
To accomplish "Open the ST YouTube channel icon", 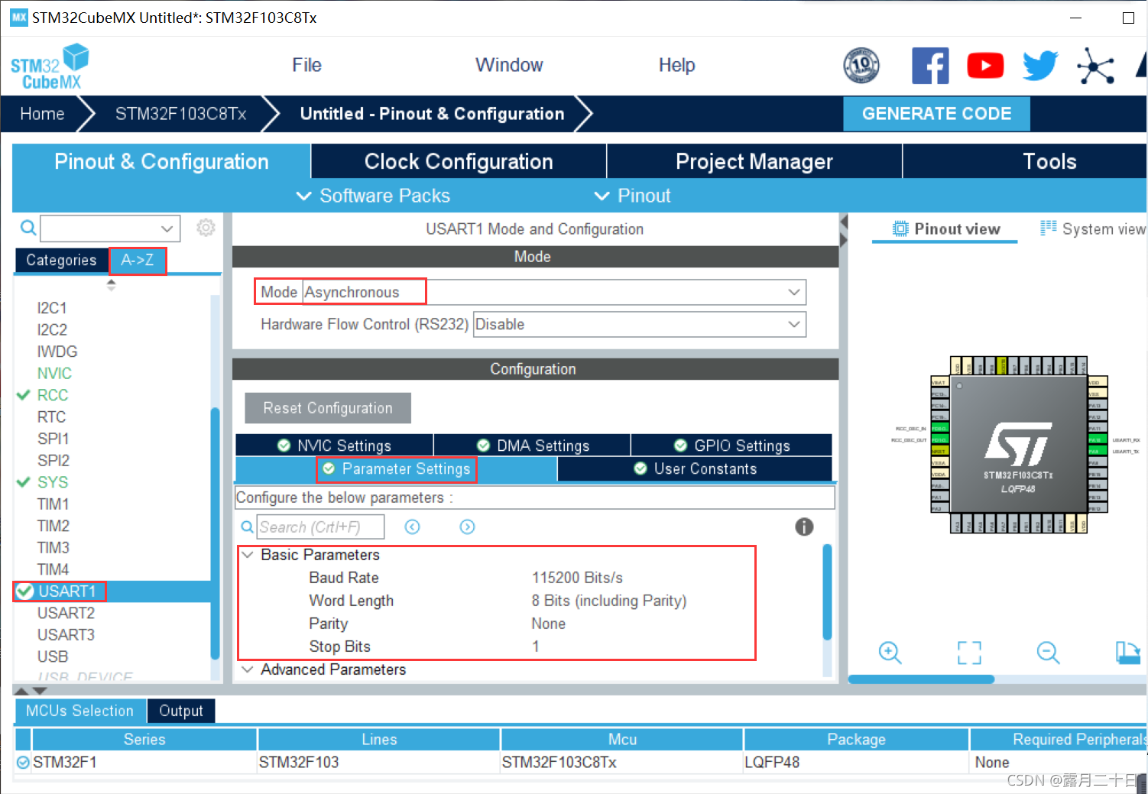I will click(985, 66).
